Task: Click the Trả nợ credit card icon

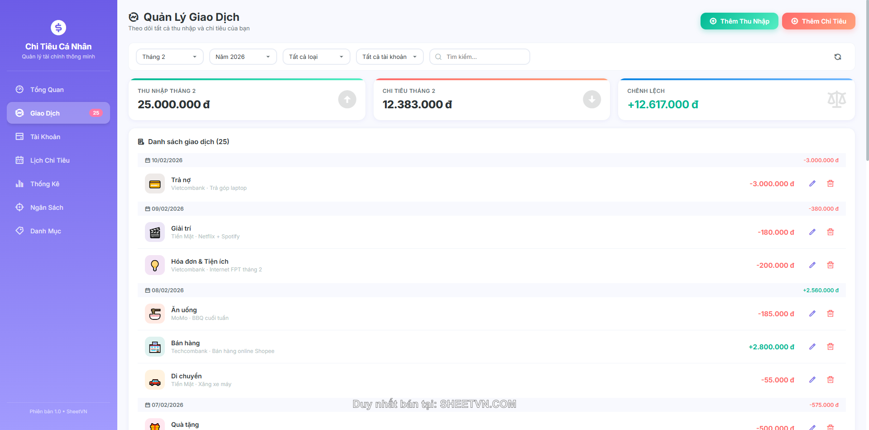Action: click(x=155, y=184)
